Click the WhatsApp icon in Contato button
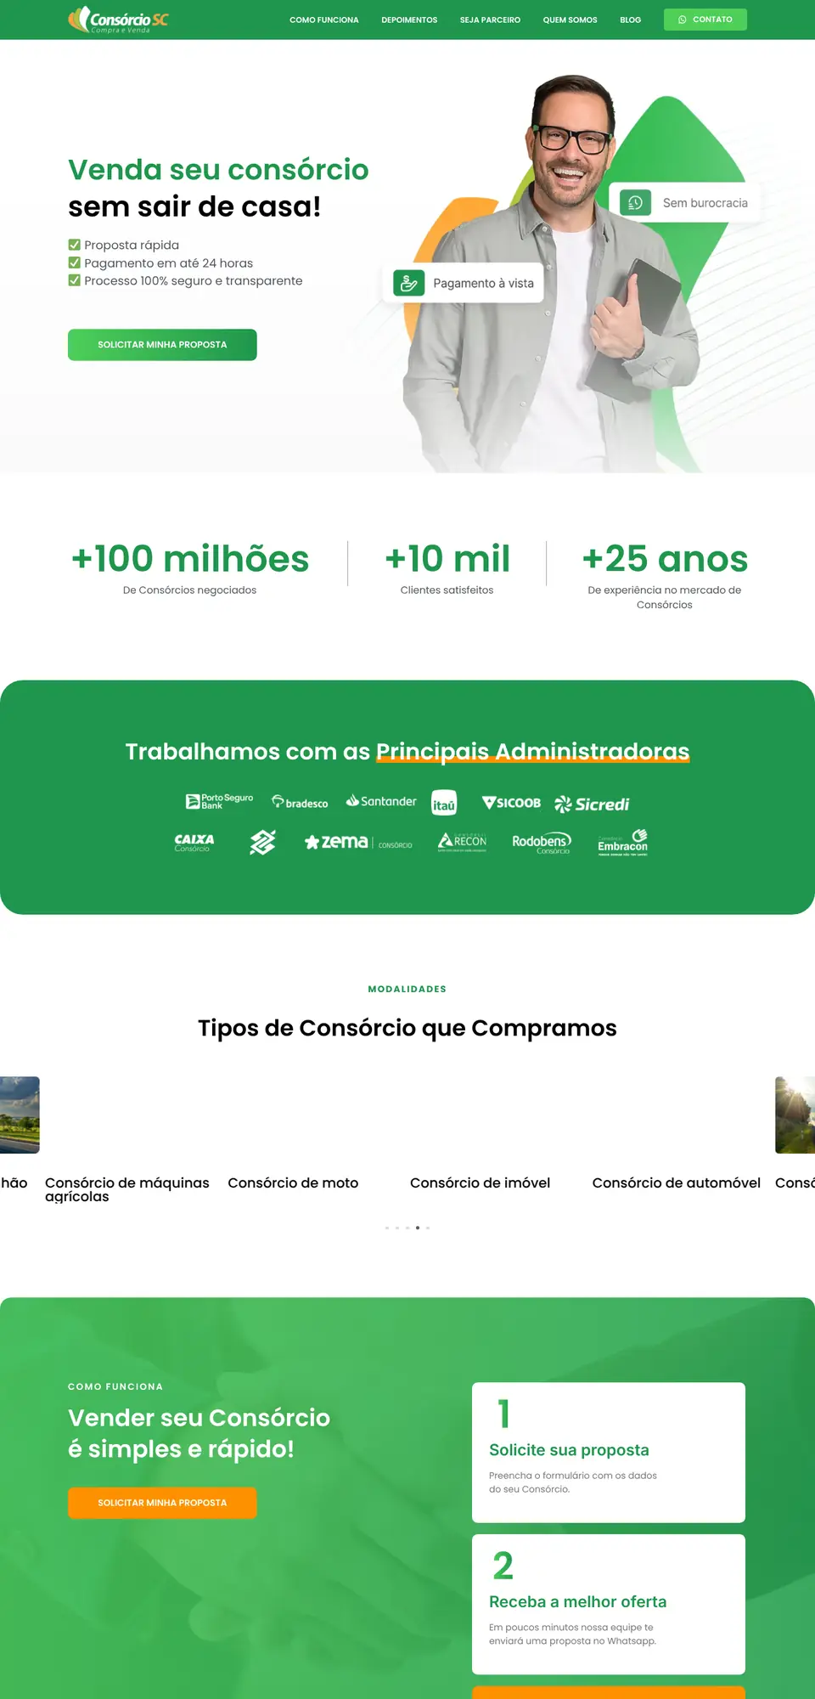The image size is (815, 1699). coord(683,20)
